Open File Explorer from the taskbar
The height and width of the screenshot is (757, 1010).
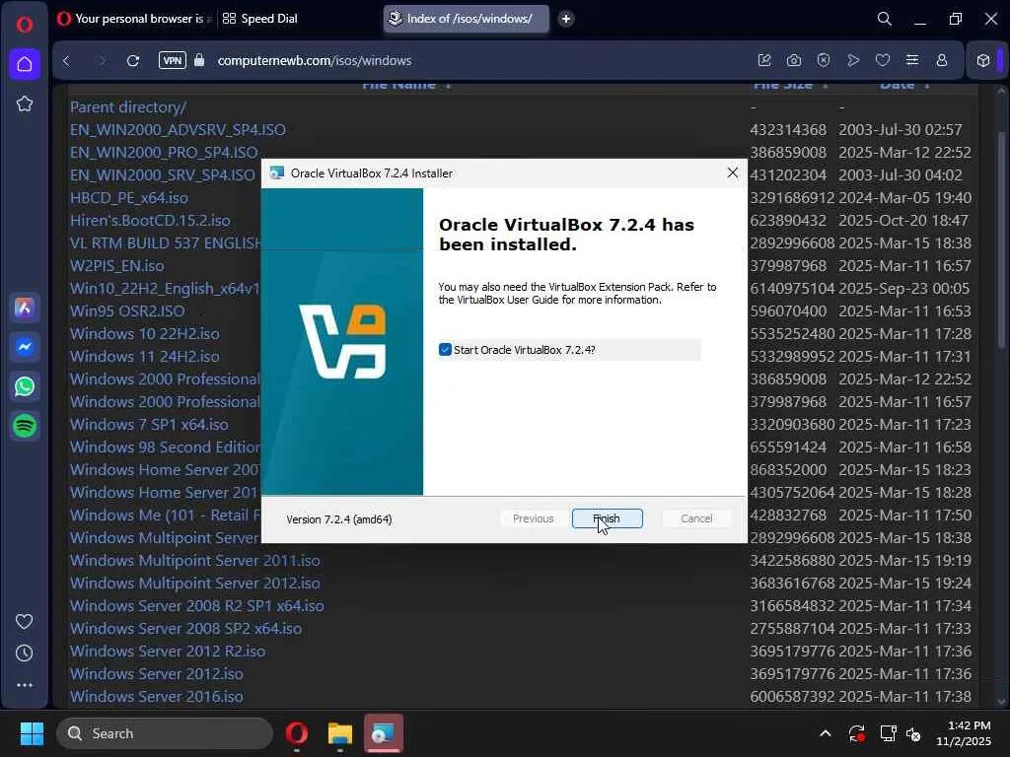point(340,733)
